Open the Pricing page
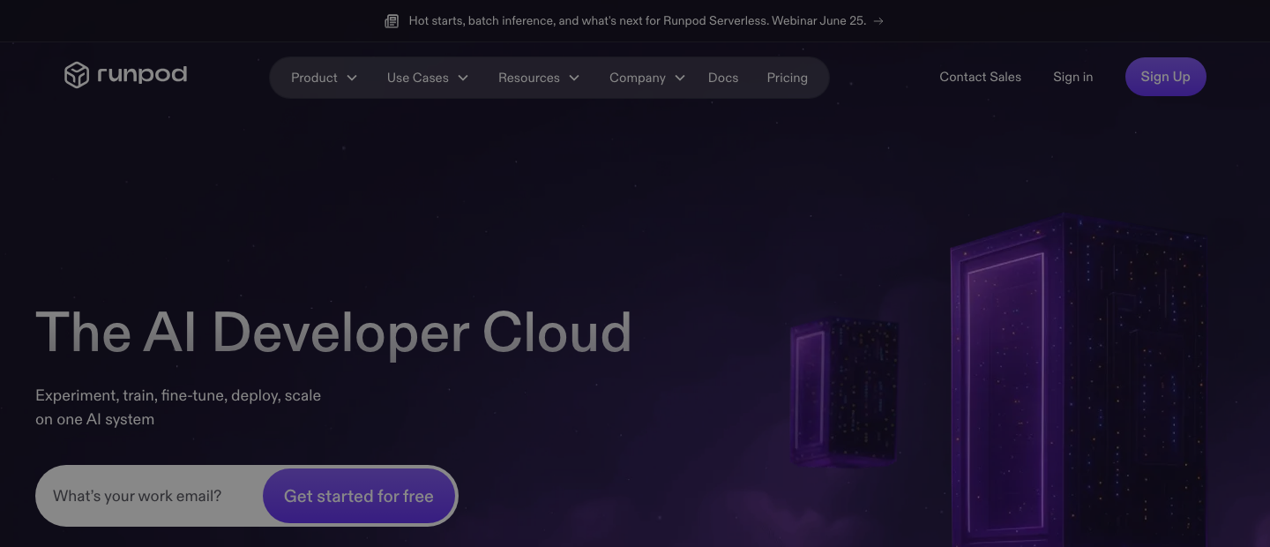Viewport: 1270px width, 547px height. tap(787, 78)
